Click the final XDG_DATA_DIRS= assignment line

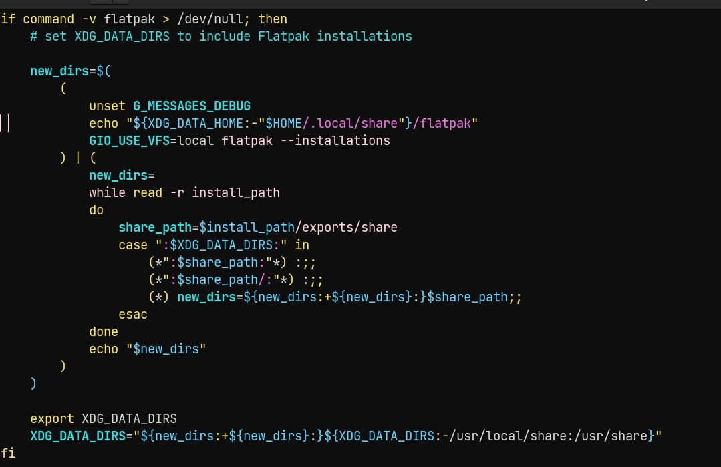(345, 436)
